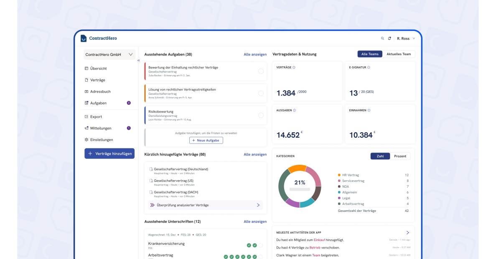Click the search magnifier icon in header
The image size is (496, 259).
click(x=382, y=38)
